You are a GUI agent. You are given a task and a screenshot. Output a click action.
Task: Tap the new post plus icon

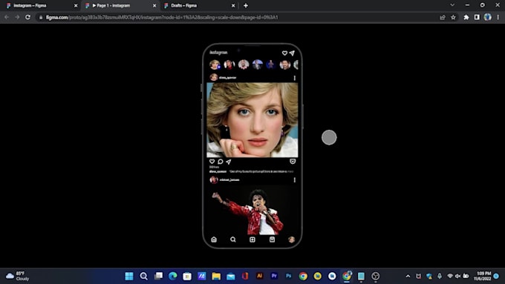(x=252, y=240)
